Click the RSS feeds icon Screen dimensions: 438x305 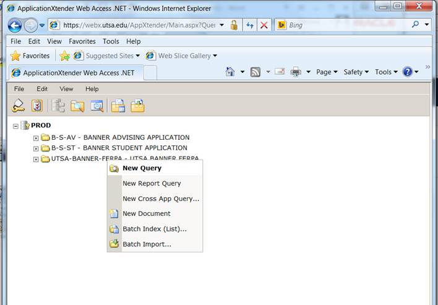(255, 72)
